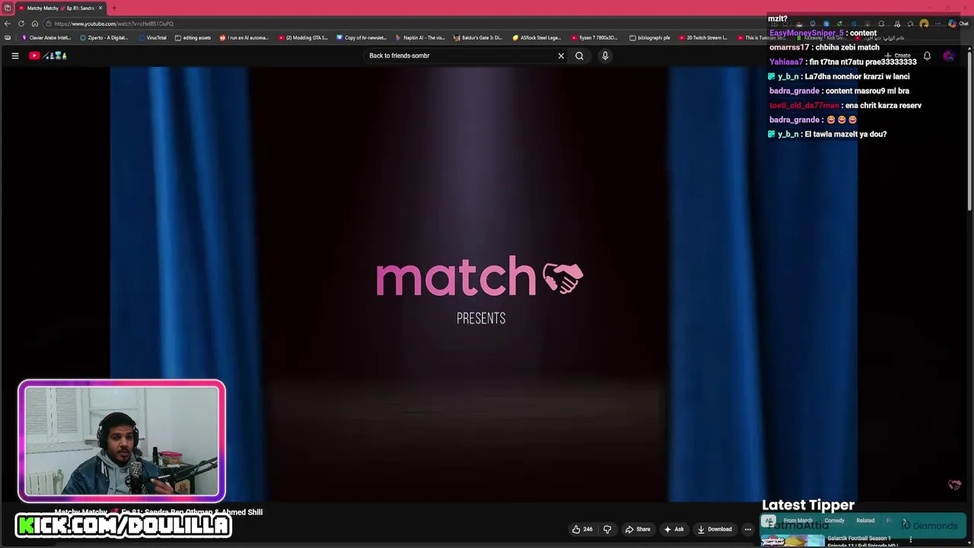
Task: Clear the YouTube search box with X
Action: click(561, 56)
